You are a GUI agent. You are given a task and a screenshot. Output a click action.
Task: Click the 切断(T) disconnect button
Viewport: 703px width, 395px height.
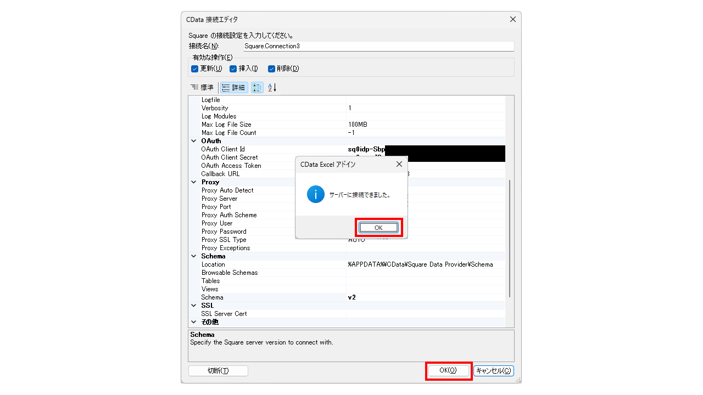pos(218,371)
